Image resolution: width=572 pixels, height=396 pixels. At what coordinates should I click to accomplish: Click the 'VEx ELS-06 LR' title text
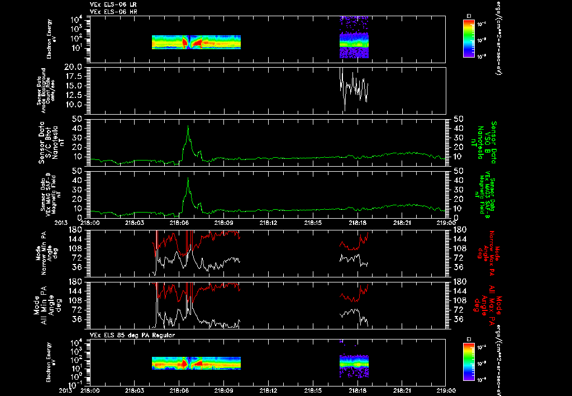[113, 4]
